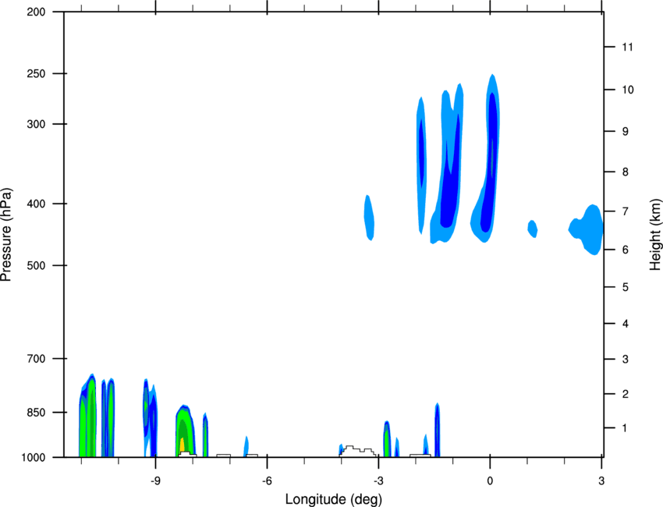Click the 7 km height label
The height and width of the screenshot is (507, 663).
pos(625,211)
